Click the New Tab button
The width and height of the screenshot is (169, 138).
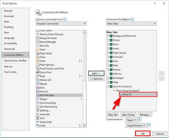point(112,115)
